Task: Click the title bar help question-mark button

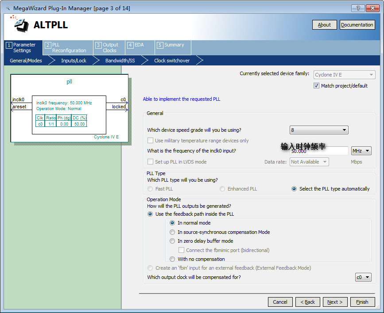Action: coord(358,8)
